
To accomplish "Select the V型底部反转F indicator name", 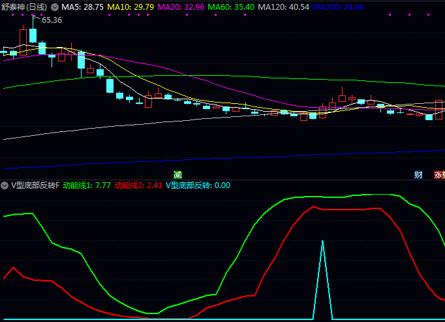I will coord(35,185).
